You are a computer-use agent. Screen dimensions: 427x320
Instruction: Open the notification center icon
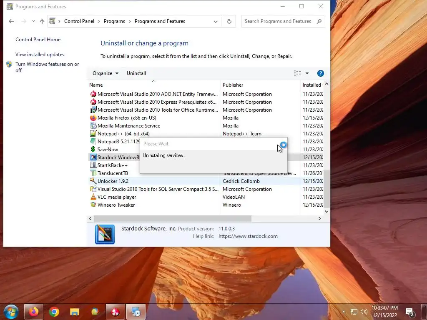(x=410, y=312)
